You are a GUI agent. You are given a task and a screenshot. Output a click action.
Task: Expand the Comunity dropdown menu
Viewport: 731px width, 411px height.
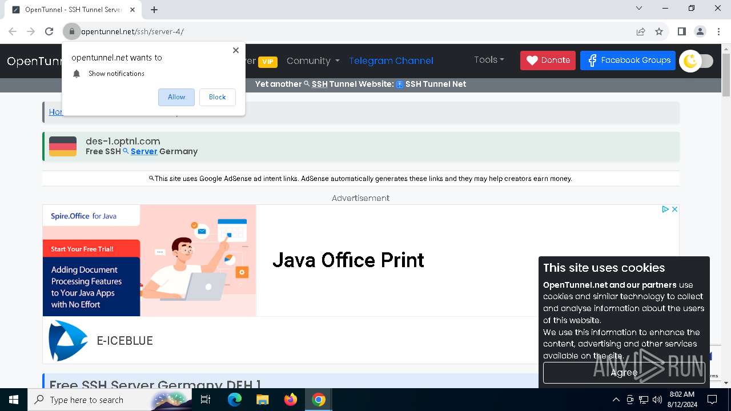313,61
